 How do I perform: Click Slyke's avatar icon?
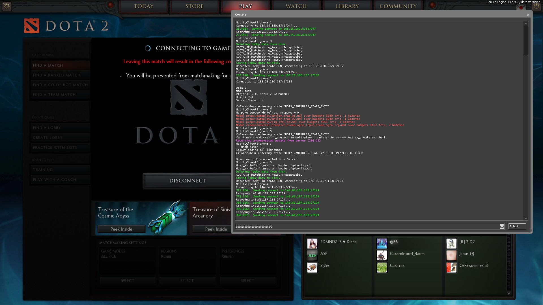click(312, 267)
